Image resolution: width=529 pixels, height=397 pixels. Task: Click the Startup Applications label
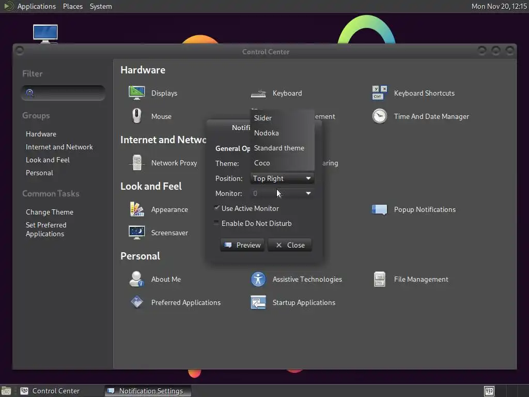304,302
